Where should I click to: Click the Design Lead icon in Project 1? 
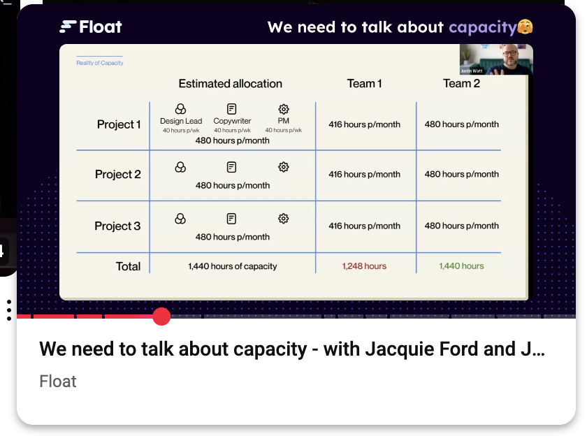coord(180,109)
